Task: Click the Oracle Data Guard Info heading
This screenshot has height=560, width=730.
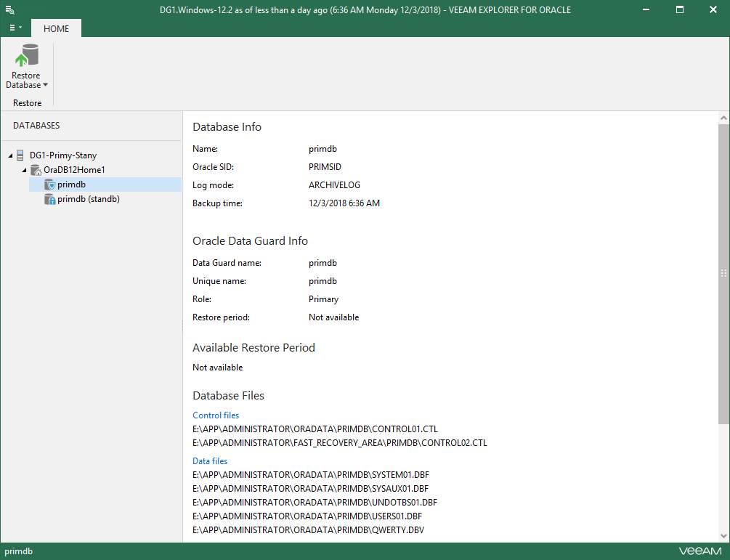Action: tap(251, 240)
